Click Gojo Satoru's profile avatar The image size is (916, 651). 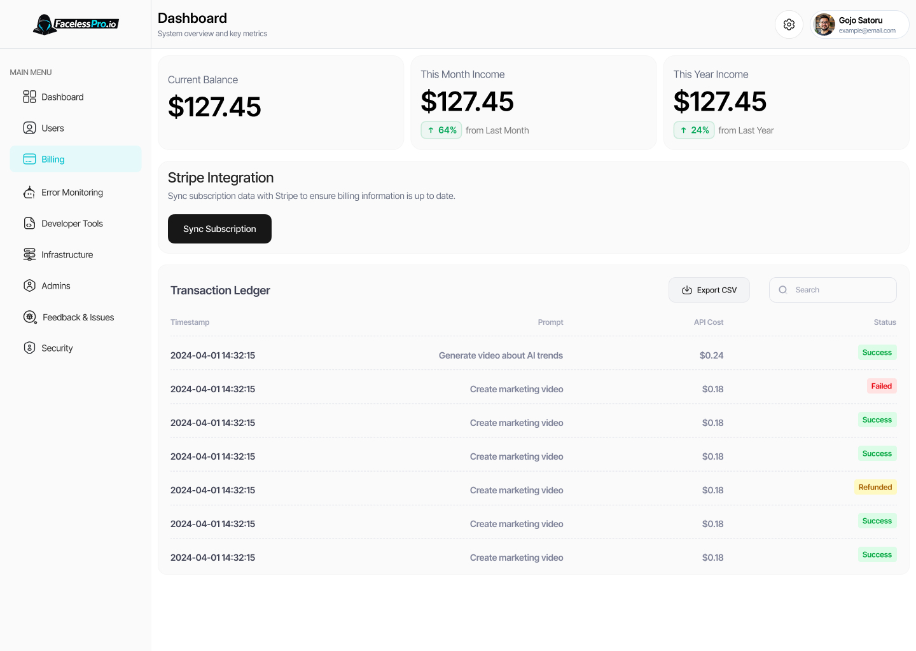tap(824, 25)
